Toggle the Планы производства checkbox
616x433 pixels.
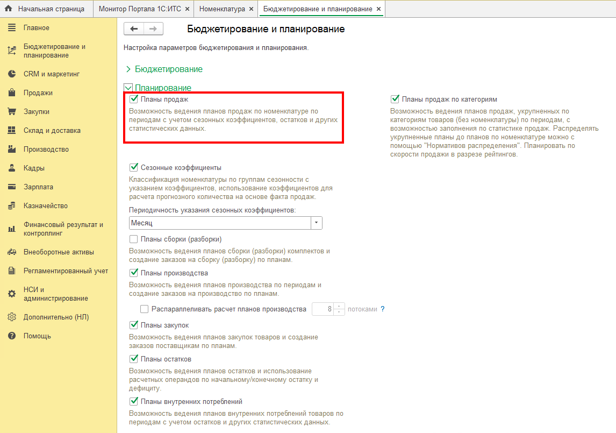coord(133,273)
